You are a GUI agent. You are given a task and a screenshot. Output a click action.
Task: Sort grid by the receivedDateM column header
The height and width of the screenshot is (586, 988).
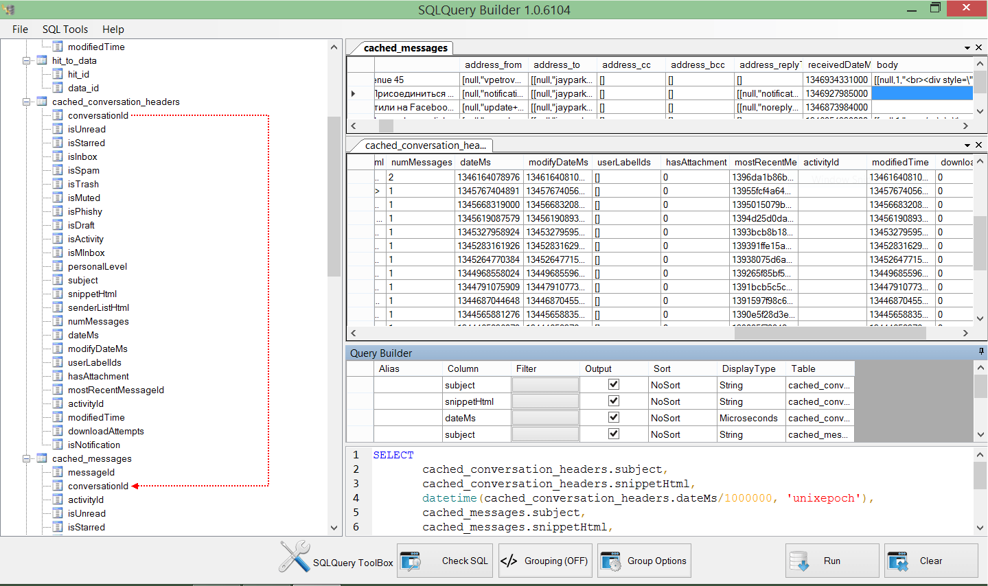click(838, 65)
